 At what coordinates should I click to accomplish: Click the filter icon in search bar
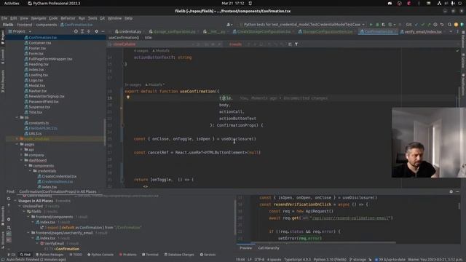(x=296, y=44)
